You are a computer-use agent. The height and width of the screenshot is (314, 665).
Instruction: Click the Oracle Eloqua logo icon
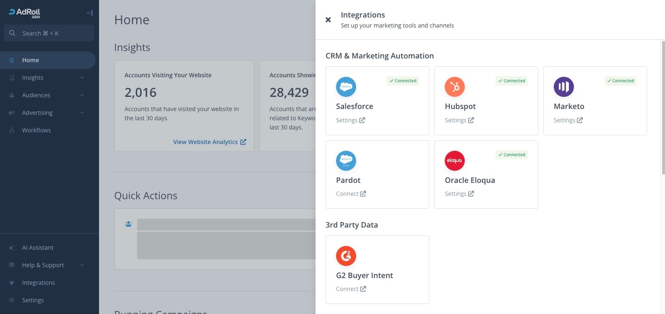click(x=455, y=161)
